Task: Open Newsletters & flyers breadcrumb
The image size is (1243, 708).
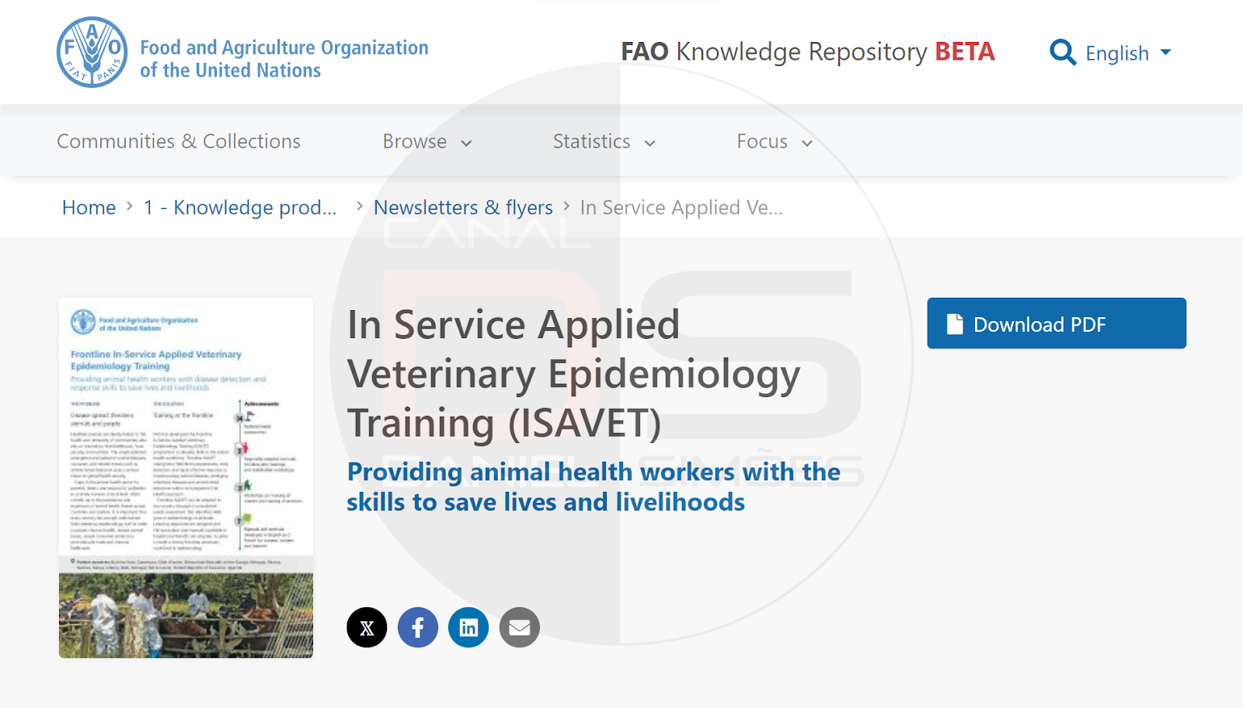Action: click(463, 208)
